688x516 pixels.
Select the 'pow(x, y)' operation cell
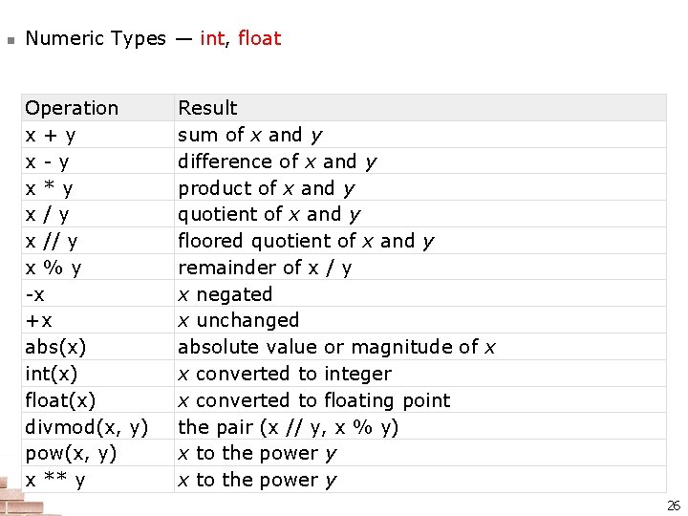click(x=71, y=453)
